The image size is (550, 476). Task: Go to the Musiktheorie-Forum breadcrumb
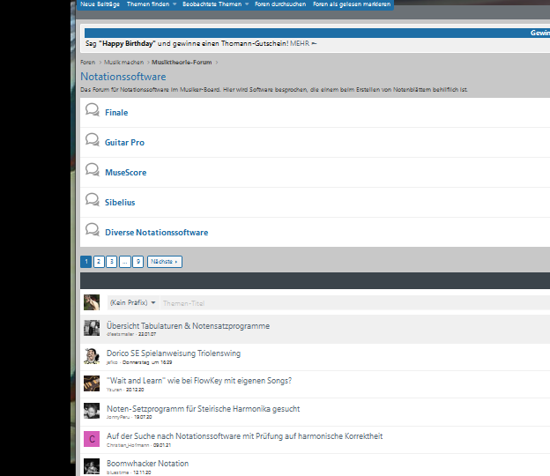pos(182,62)
